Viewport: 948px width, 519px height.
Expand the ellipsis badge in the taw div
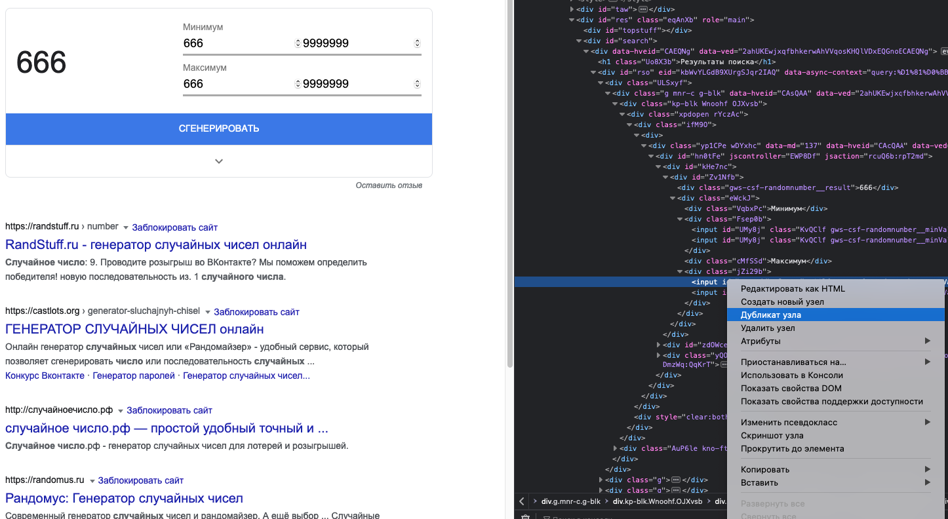tap(643, 9)
